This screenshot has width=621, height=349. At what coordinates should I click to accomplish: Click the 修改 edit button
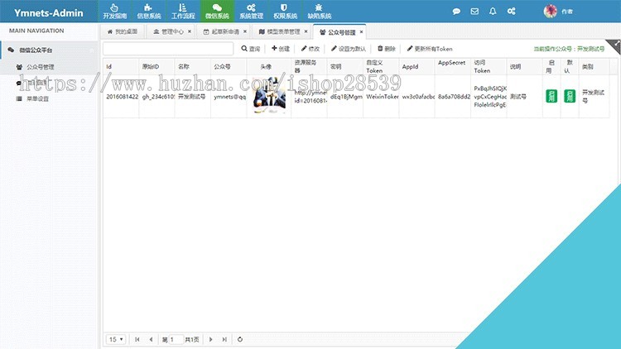[310, 49]
